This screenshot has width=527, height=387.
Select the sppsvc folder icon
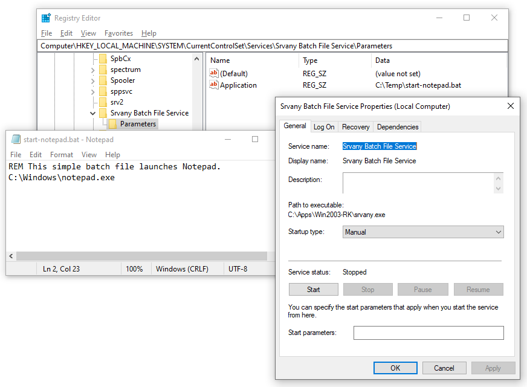pos(103,91)
